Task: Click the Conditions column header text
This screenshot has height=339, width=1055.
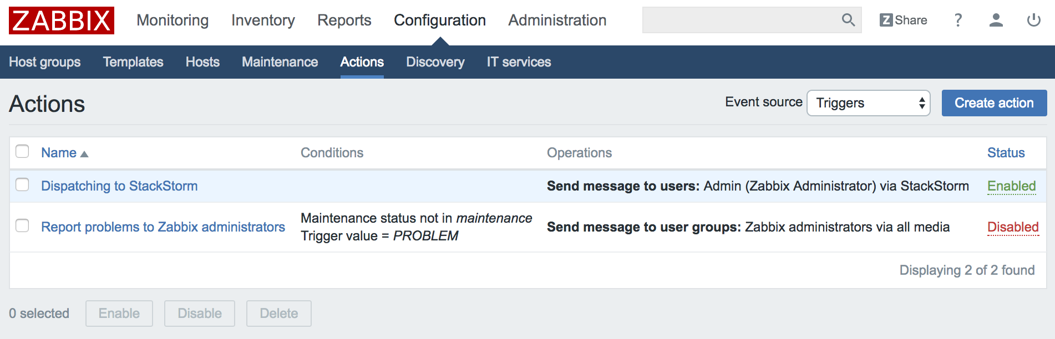Action: (332, 153)
